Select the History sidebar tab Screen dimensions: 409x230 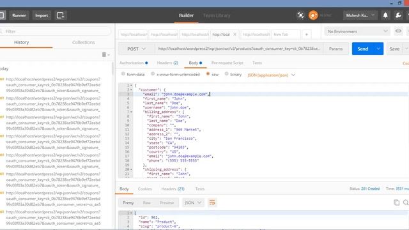(x=21, y=42)
